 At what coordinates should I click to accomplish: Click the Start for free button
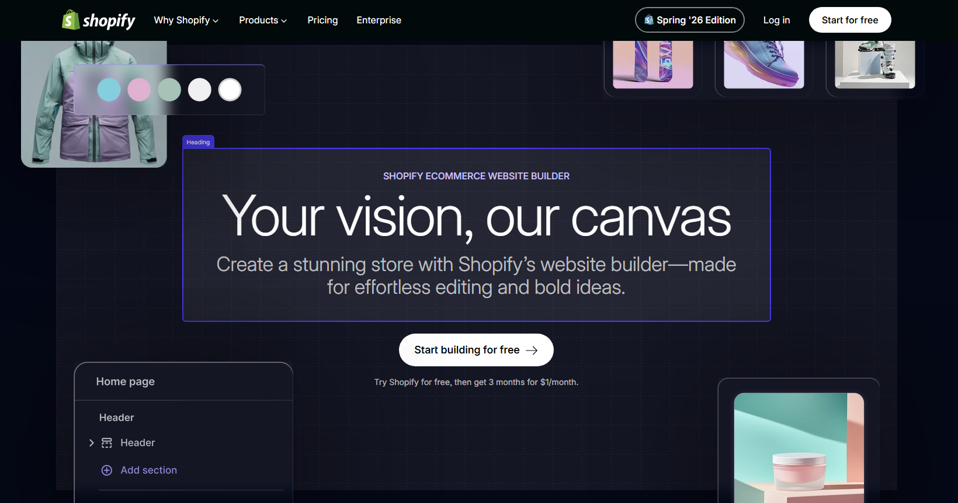click(x=850, y=20)
